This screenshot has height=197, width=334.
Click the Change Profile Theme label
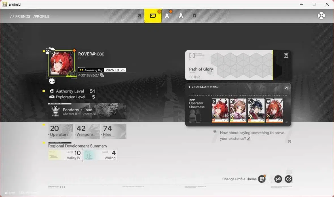coord(239,179)
